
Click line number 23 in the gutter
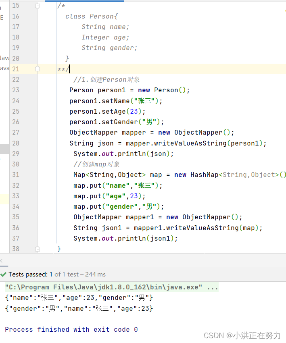[16, 90]
